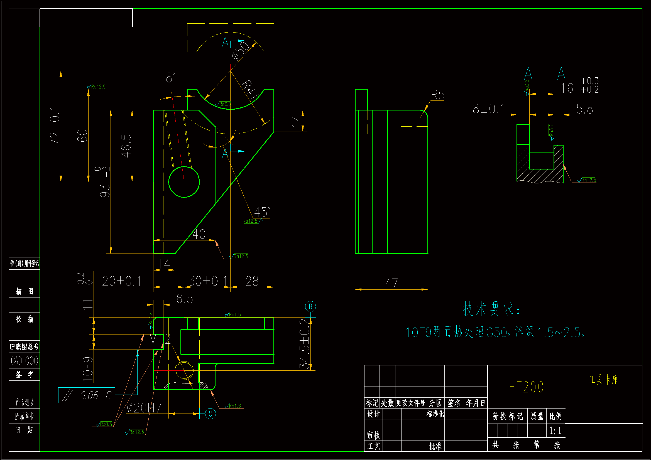Click the Ra6.3 surface finish symbol
Image resolution: width=651 pixels, height=460 pixels.
225,104
